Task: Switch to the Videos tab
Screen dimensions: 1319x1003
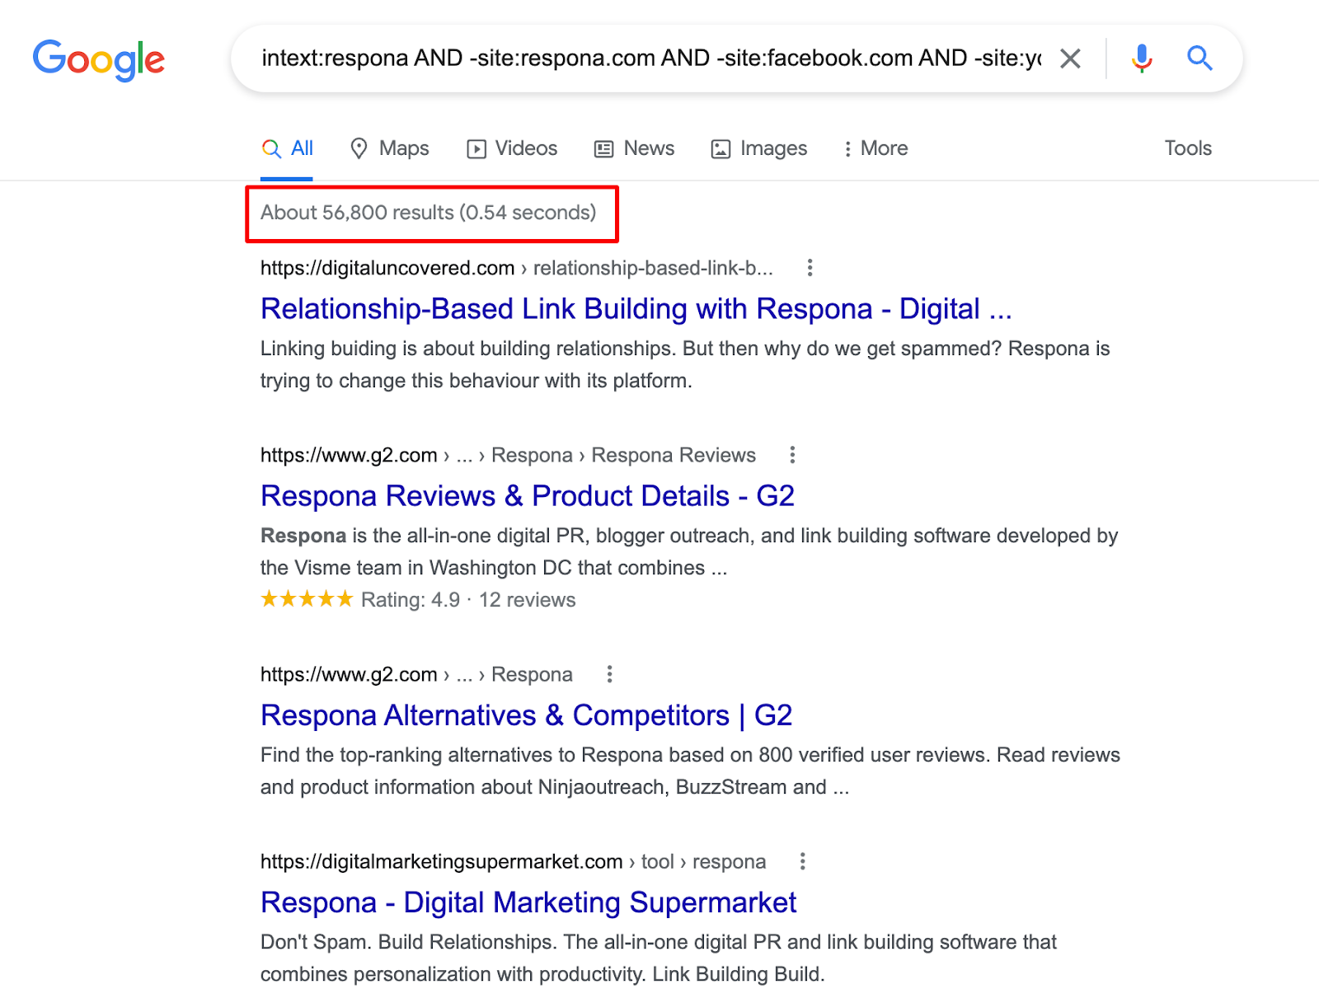Action: (x=512, y=148)
